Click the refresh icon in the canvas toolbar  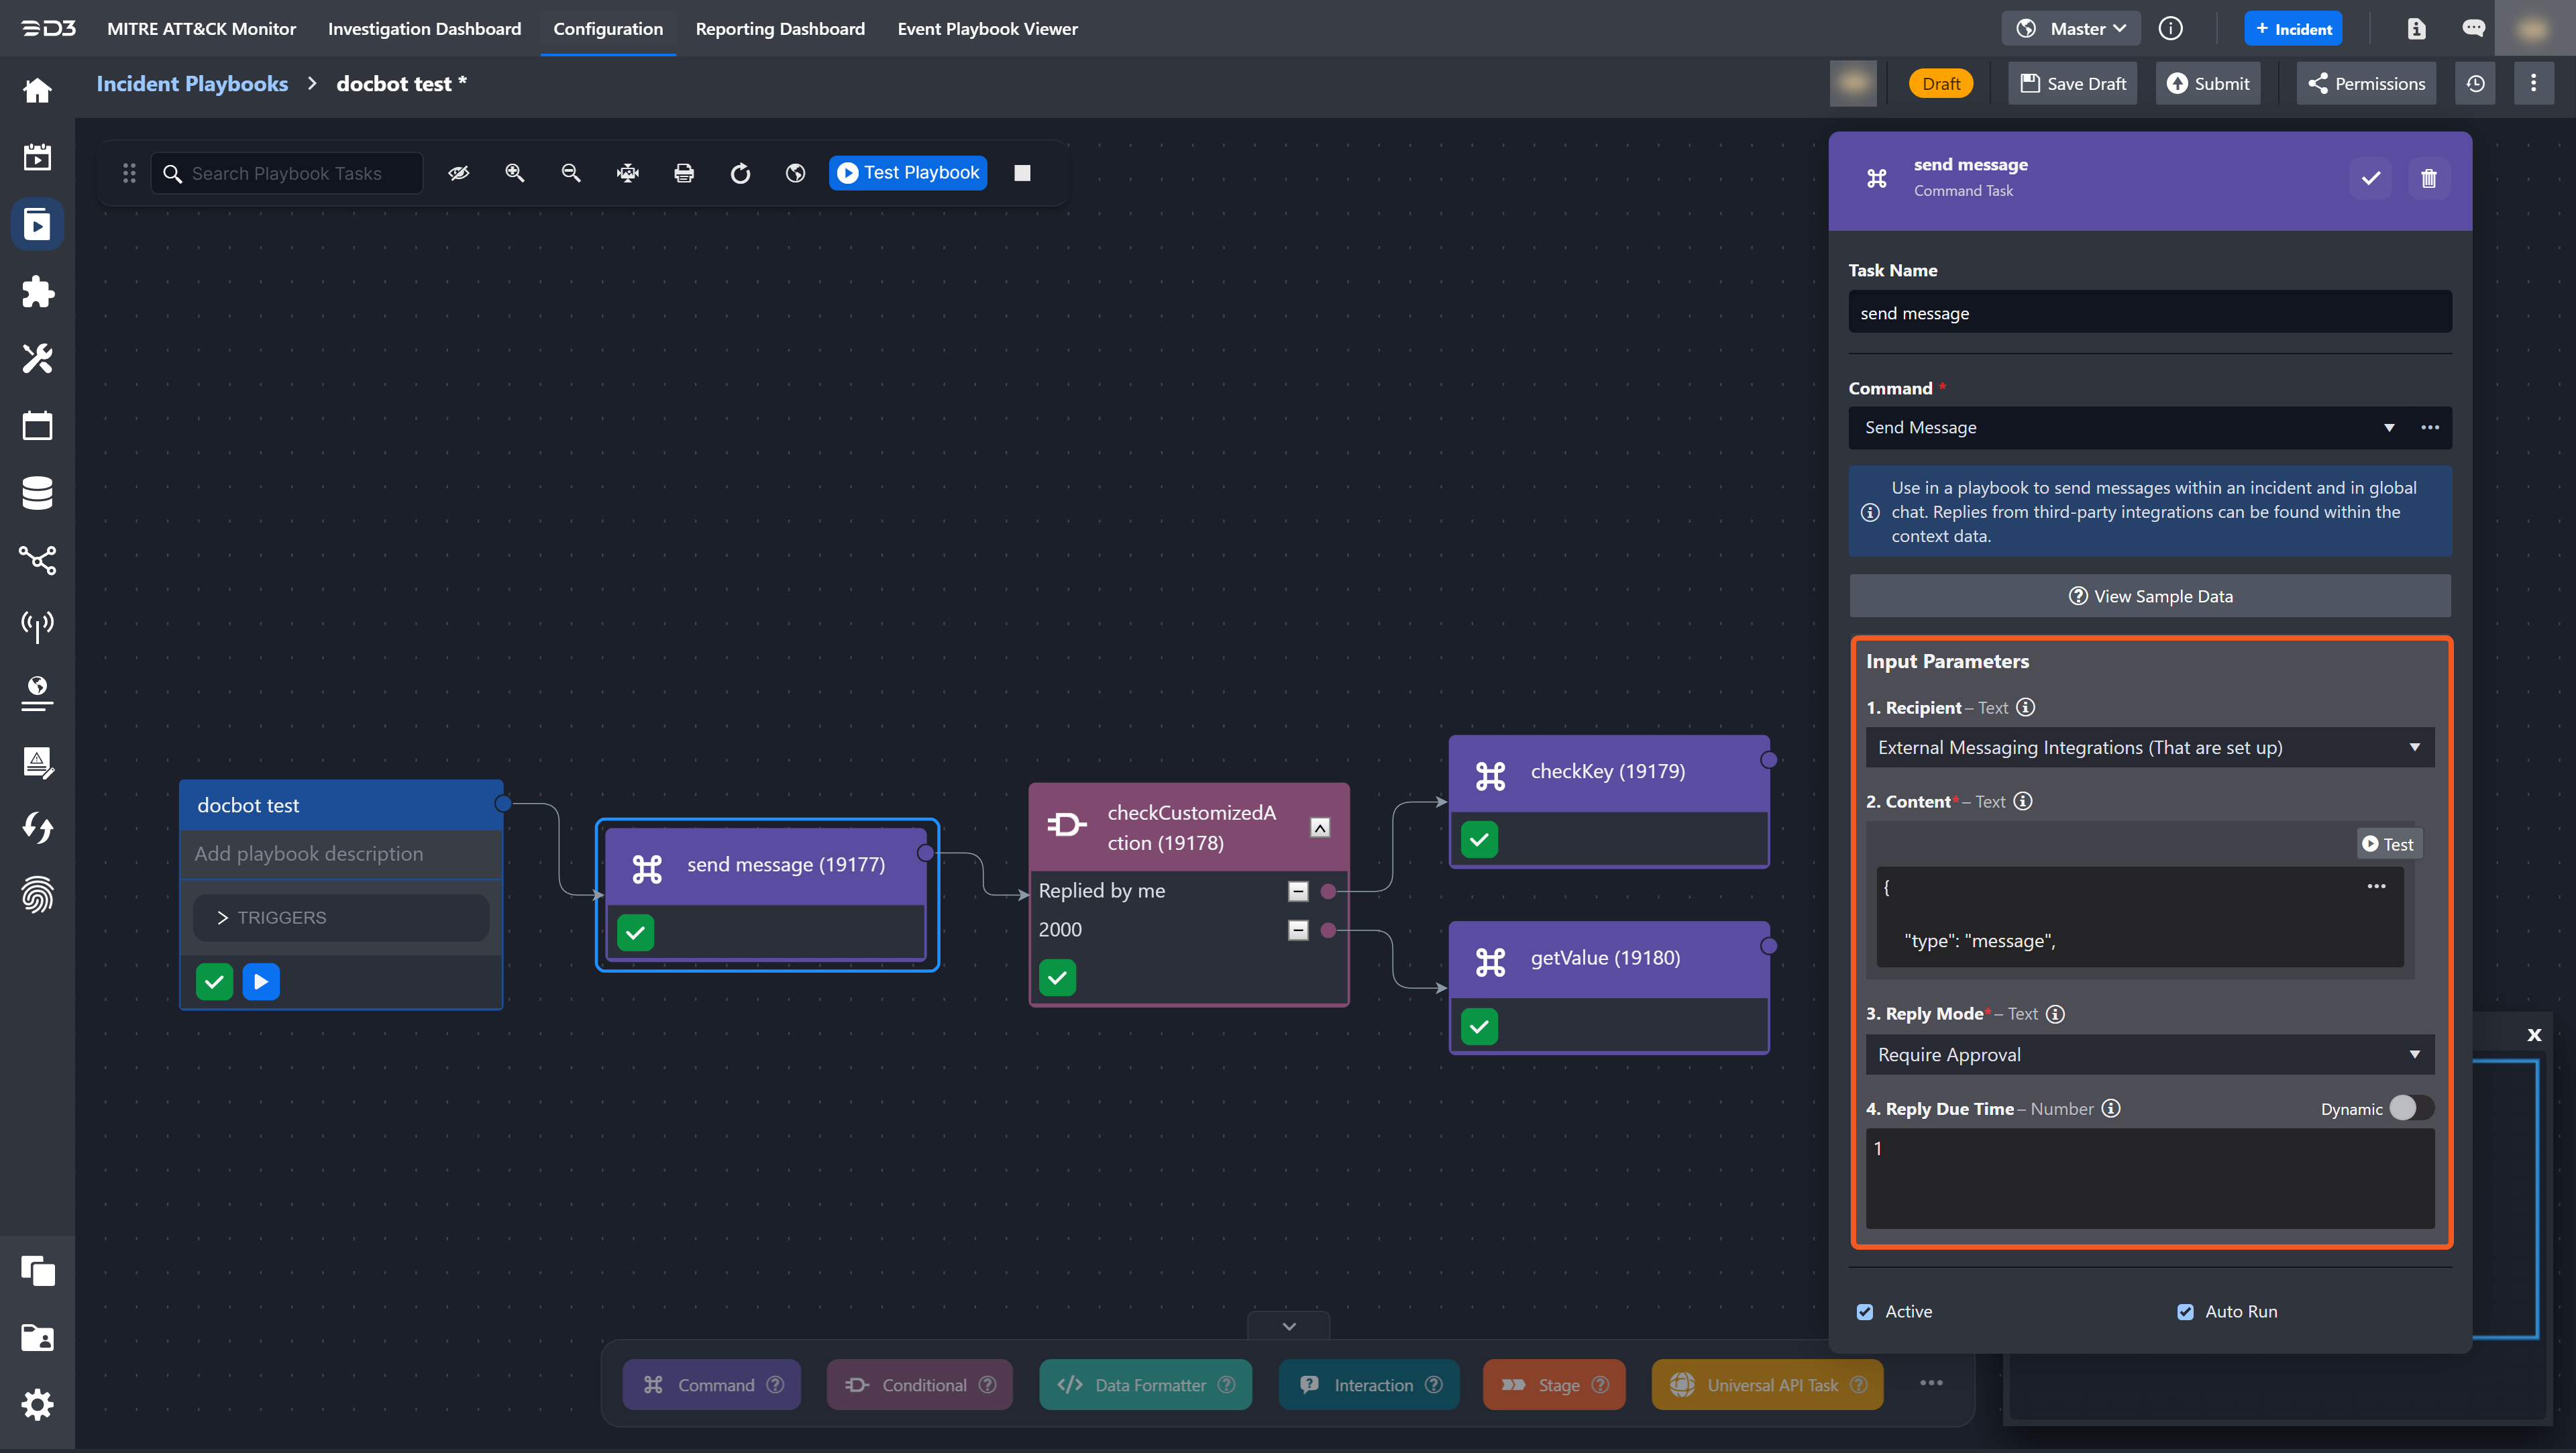click(x=740, y=173)
